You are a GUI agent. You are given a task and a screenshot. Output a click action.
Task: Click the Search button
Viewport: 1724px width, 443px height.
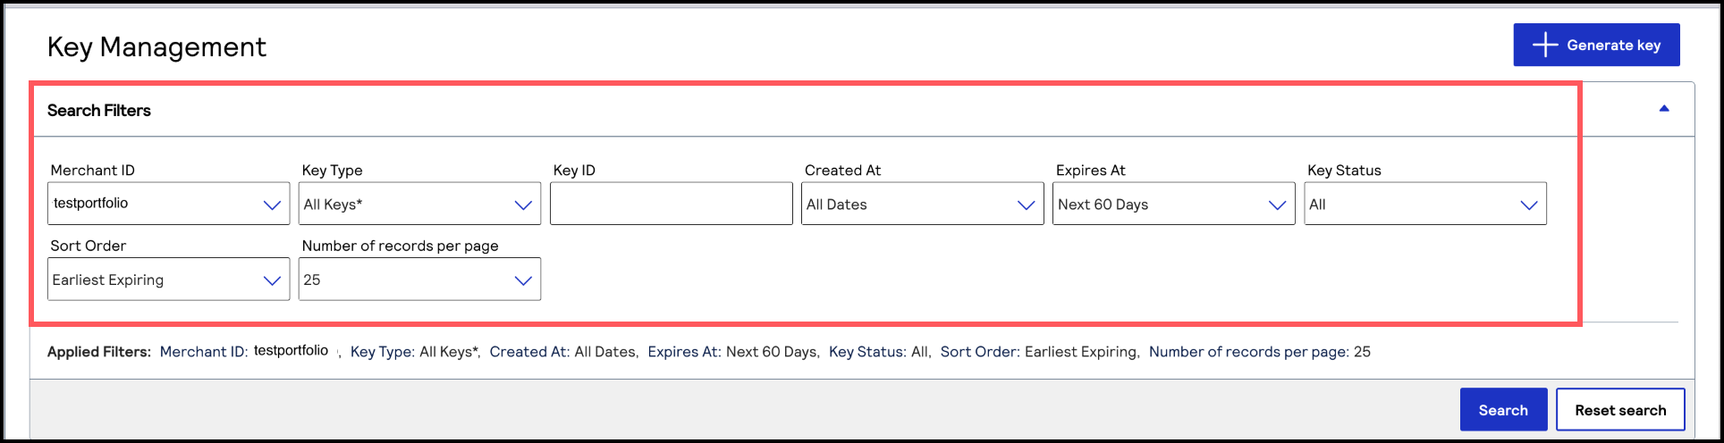click(x=1503, y=410)
